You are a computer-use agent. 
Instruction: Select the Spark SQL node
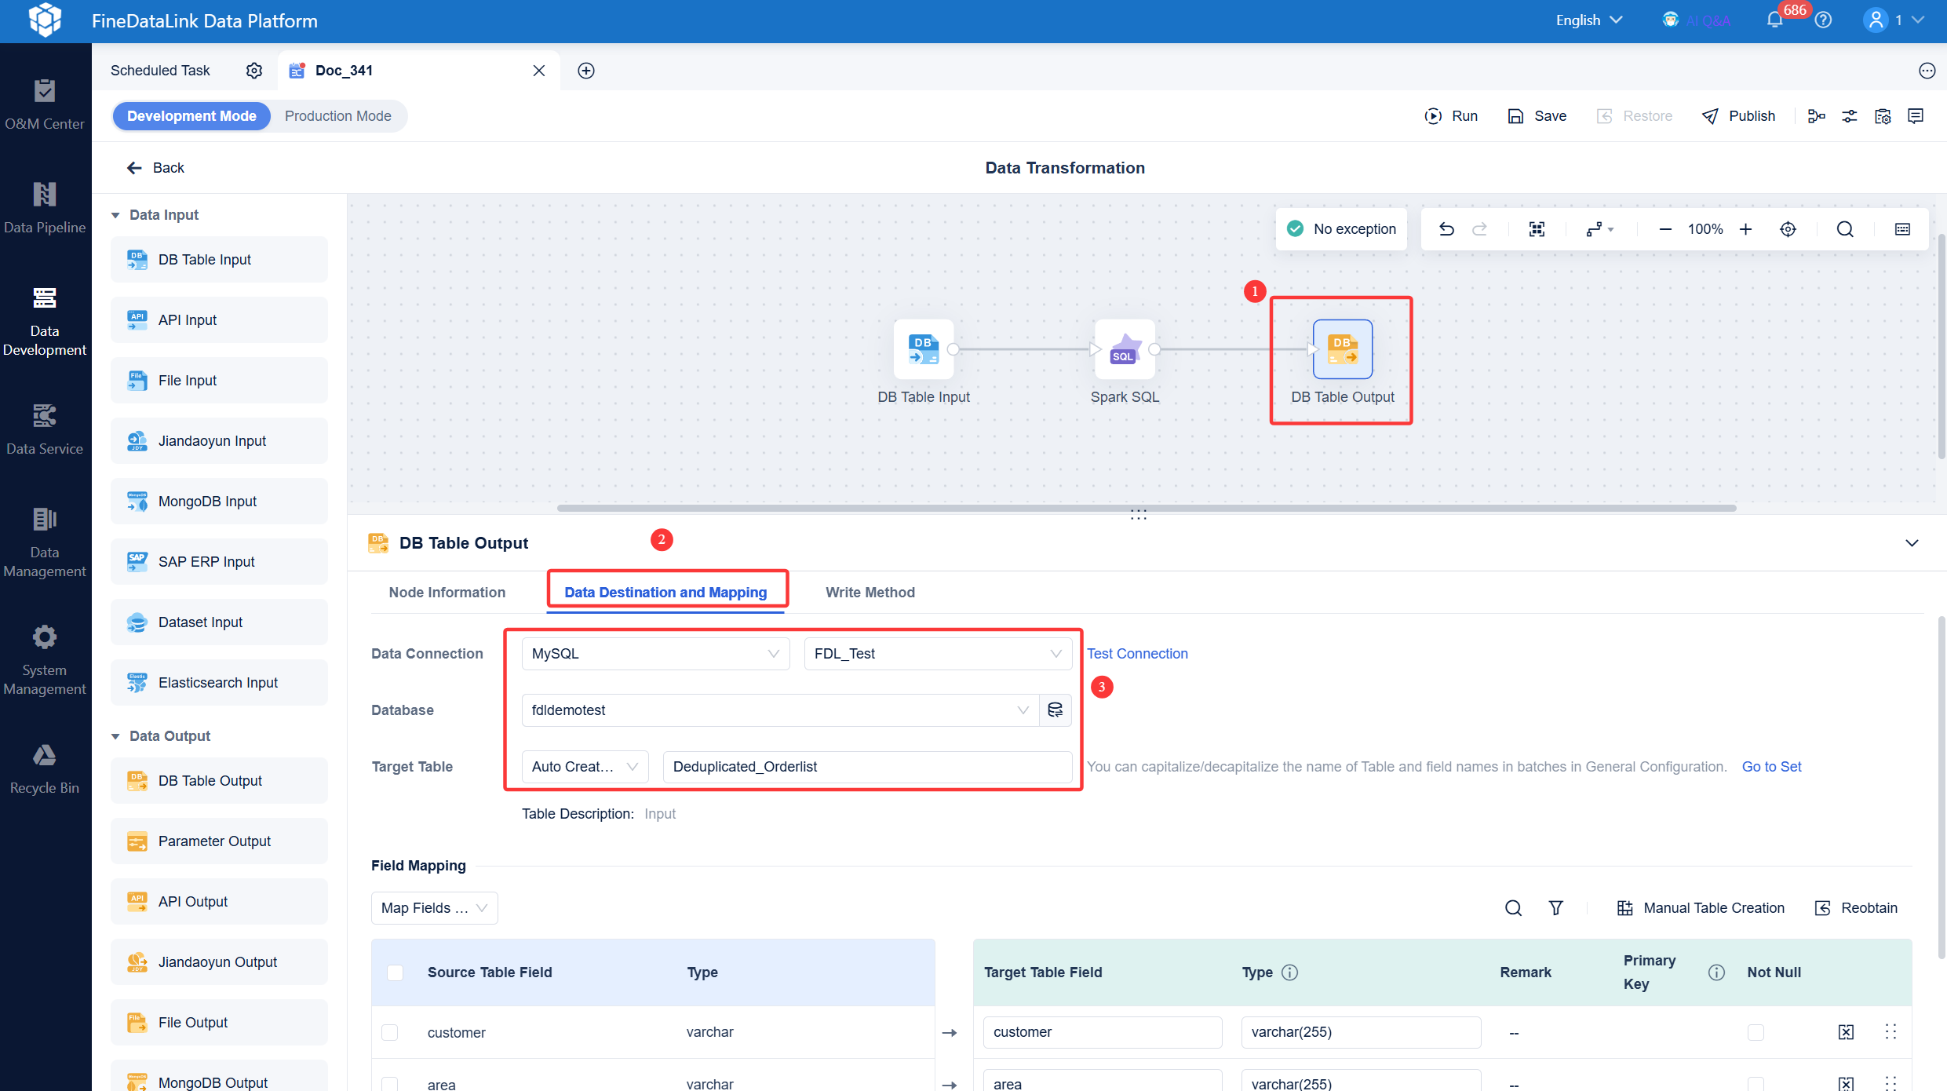(1125, 349)
